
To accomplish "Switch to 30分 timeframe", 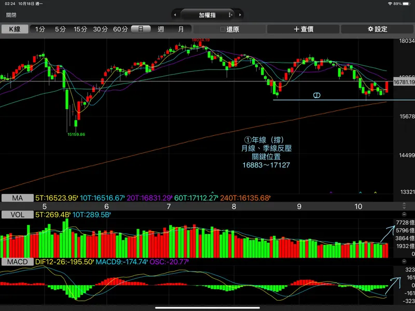I will pyautogui.click(x=100, y=29).
